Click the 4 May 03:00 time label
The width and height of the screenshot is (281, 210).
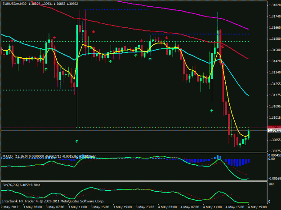pos(168,207)
